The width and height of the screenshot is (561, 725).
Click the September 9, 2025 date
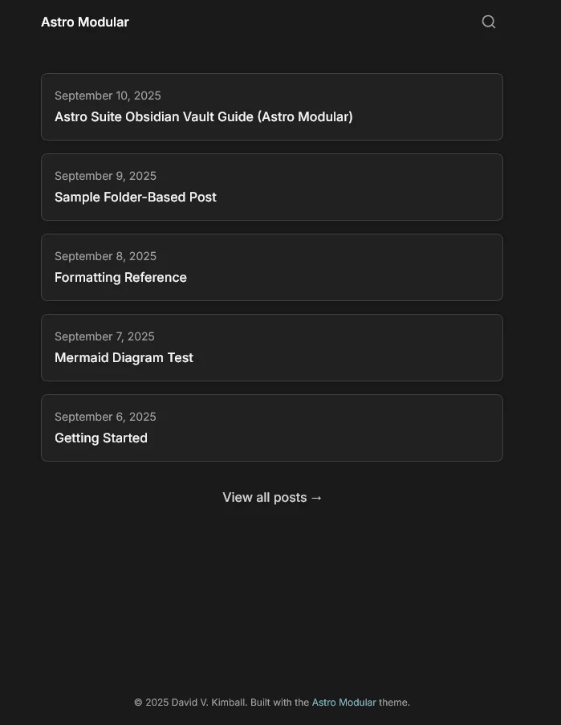tap(105, 176)
